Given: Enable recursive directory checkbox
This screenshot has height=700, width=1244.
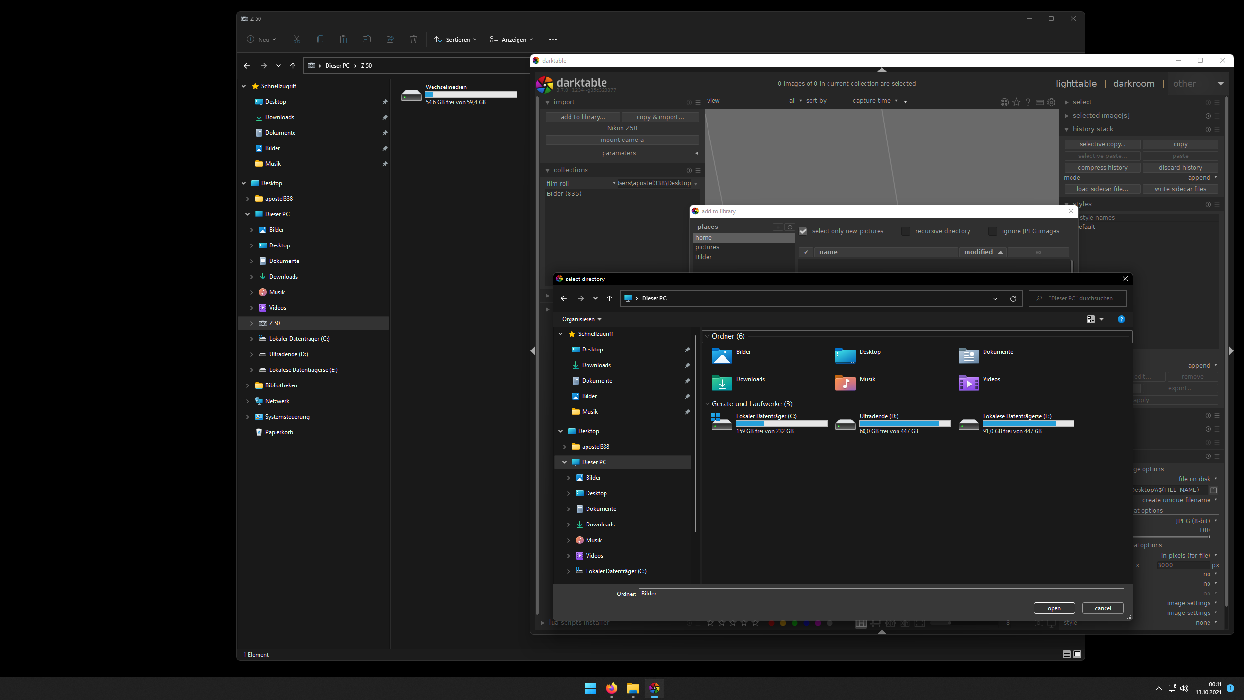Looking at the screenshot, I should pyautogui.click(x=906, y=231).
